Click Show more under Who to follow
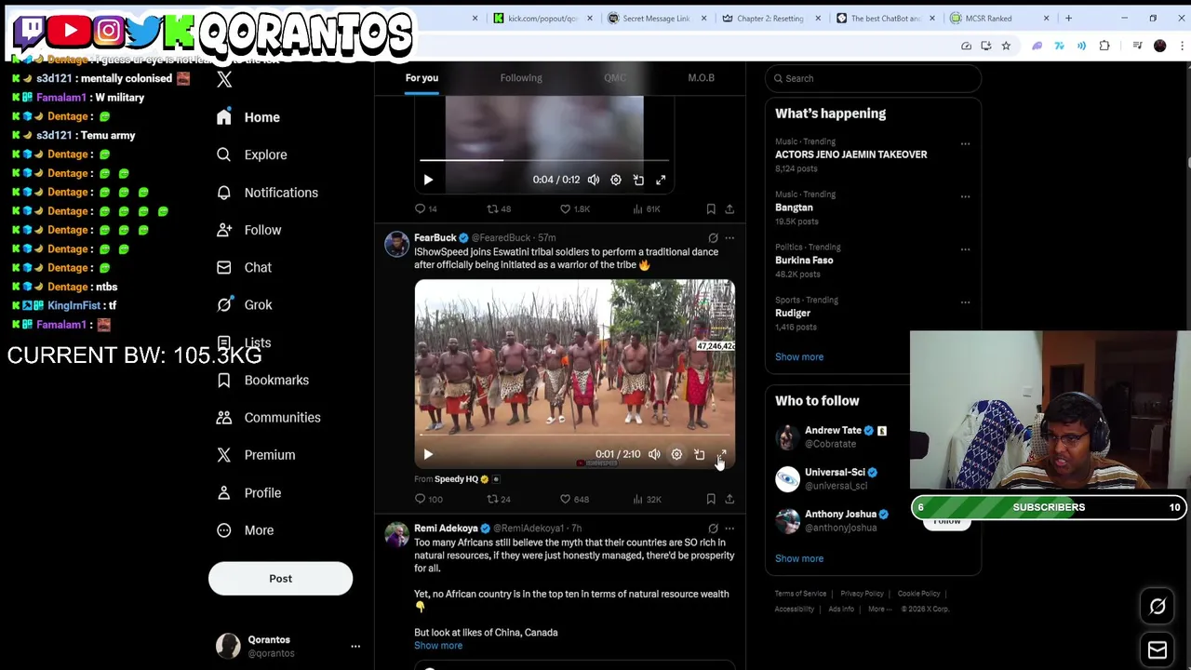Image resolution: width=1191 pixels, height=670 pixels. (799, 559)
